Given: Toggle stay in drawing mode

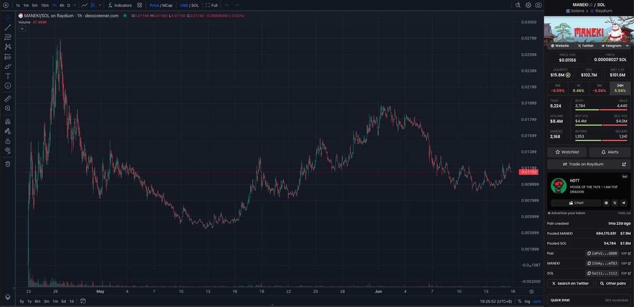Looking at the screenshot, I should [8, 131].
